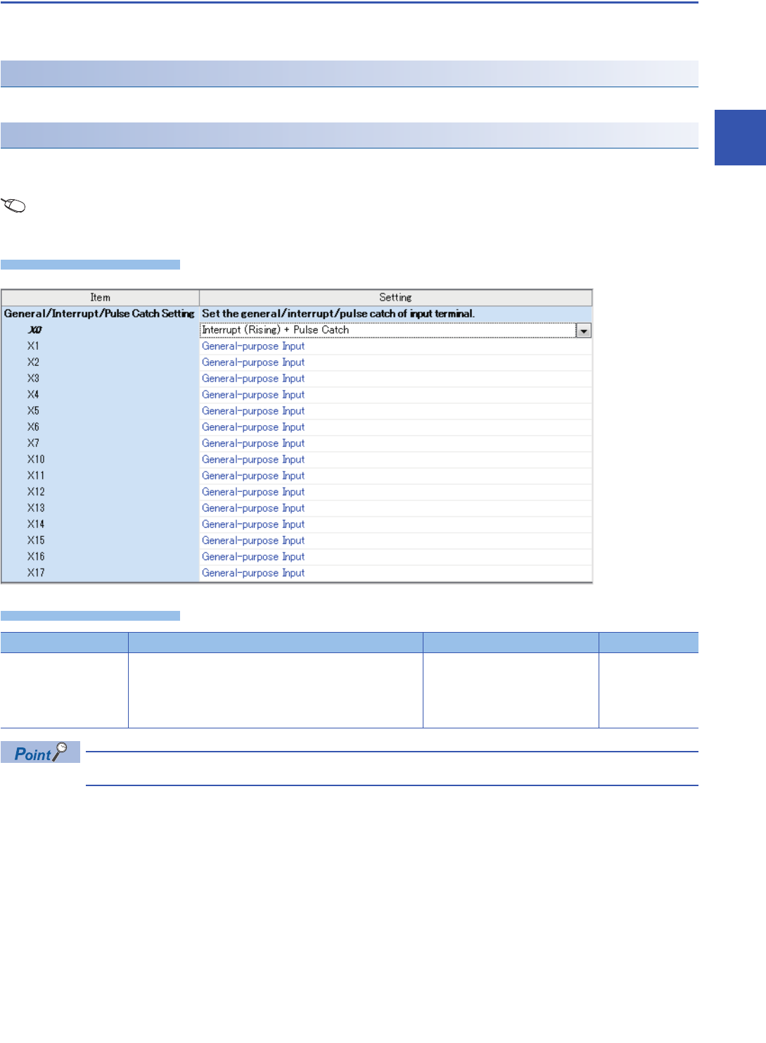
Task: Pick the X12 General-purpose Input cell
Action: pyautogui.click(x=253, y=492)
